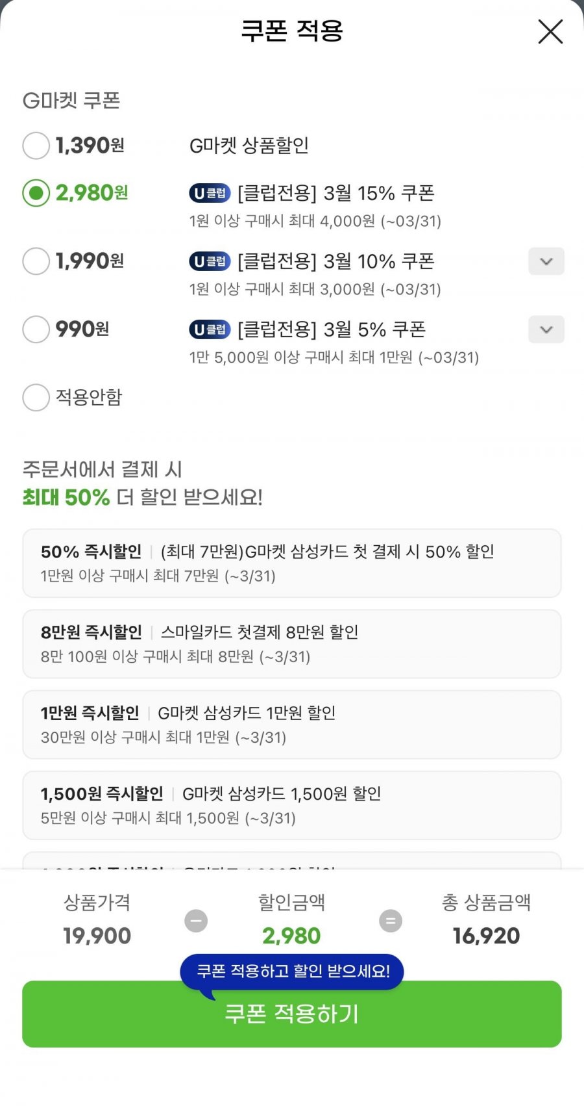Close the 쿠폰 적용 coupon dialog
Screen dimensions: 584x1106
[x=550, y=31]
